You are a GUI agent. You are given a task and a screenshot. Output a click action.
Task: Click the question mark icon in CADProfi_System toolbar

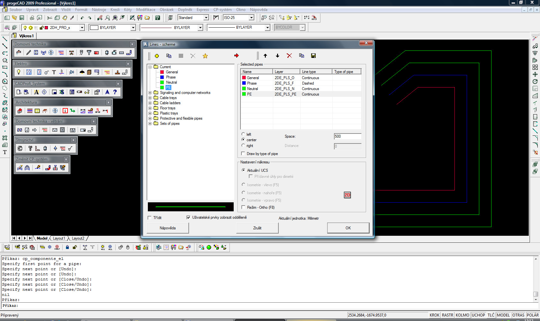(115, 92)
